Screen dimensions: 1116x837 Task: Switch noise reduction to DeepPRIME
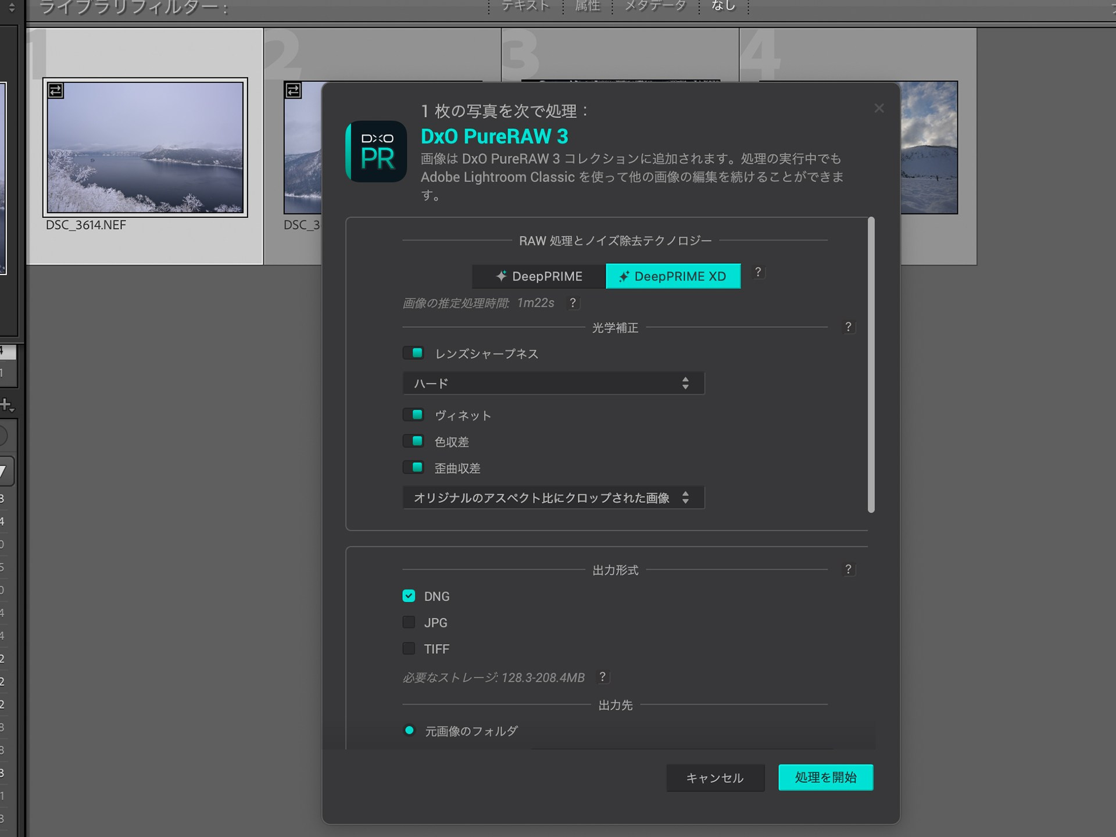click(x=538, y=276)
